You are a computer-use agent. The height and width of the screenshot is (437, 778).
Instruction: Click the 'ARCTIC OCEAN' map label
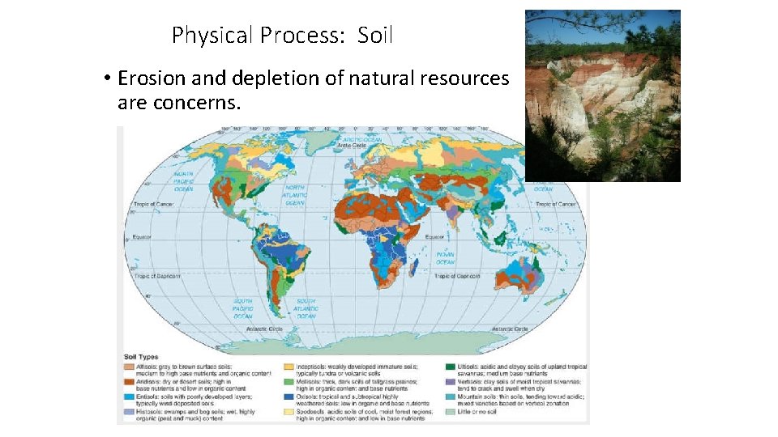[x=362, y=140]
